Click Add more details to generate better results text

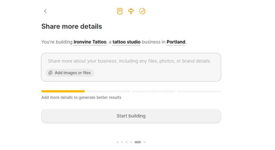click(81, 97)
